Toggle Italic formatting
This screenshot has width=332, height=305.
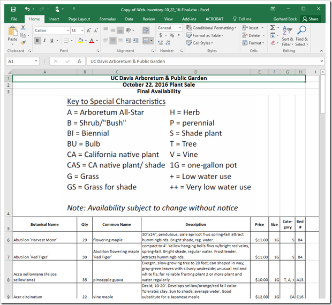pos(44,40)
